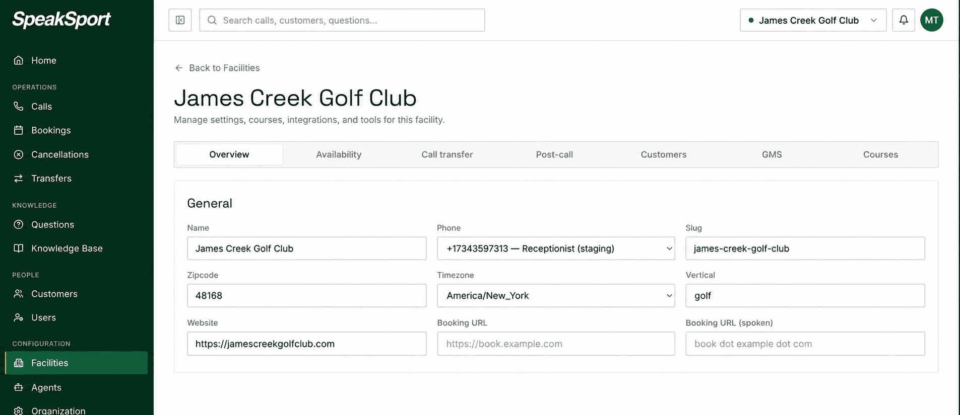Click the Knowledge Base book icon

coord(19,248)
